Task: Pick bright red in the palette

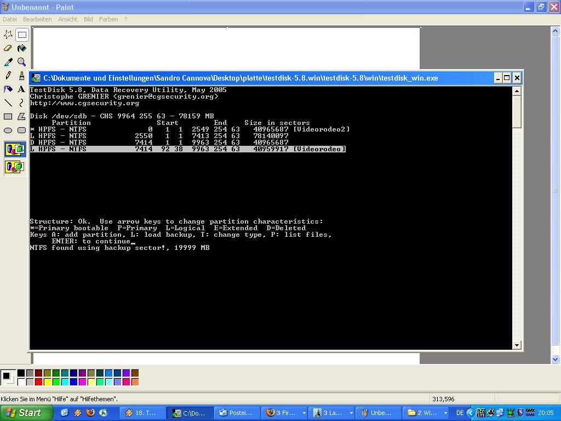Action: (39, 382)
